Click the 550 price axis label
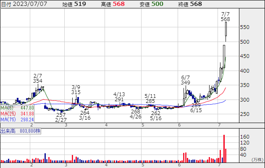265x168 pixels. (245, 27)
